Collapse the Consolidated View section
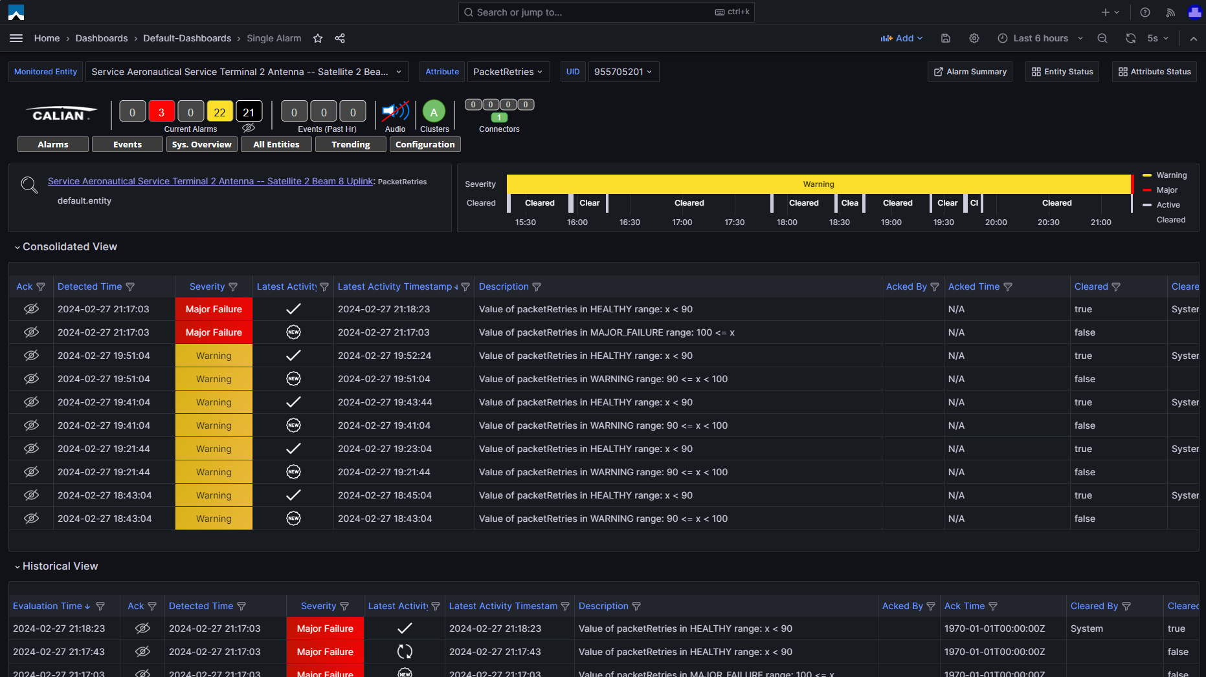The width and height of the screenshot is (1206, 677). pos(65,247)
